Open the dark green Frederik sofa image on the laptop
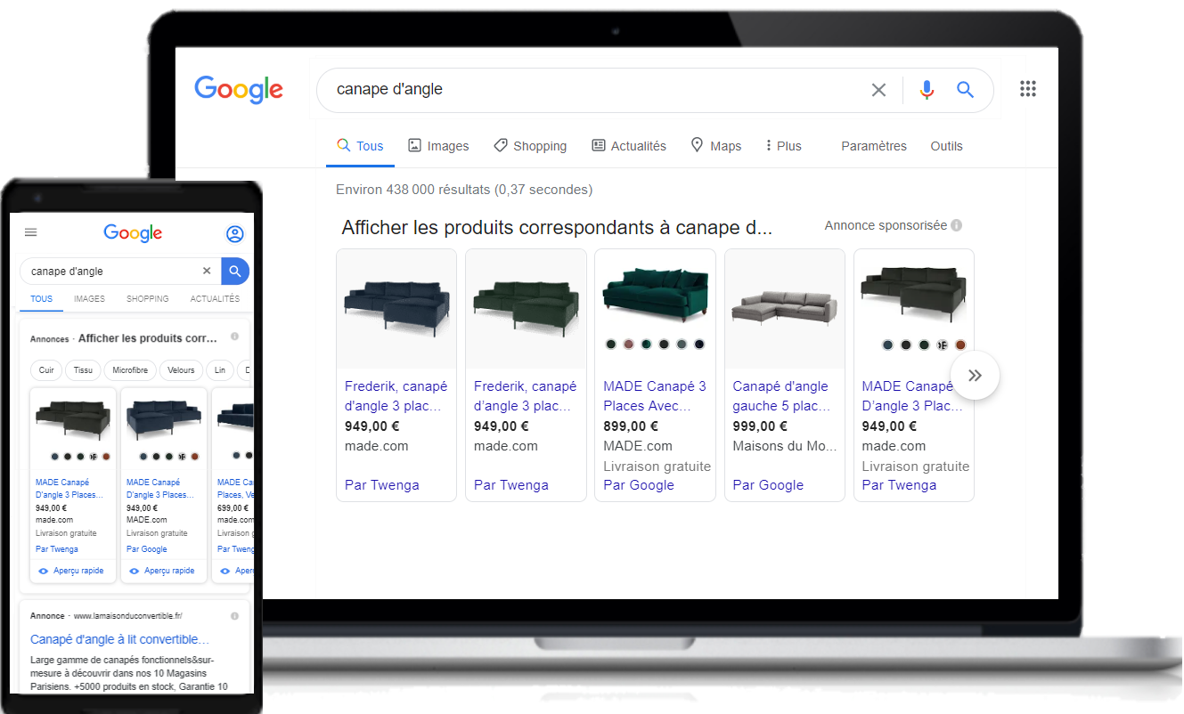The height and width of the screenshot is (714, 1184). point(526,309)
